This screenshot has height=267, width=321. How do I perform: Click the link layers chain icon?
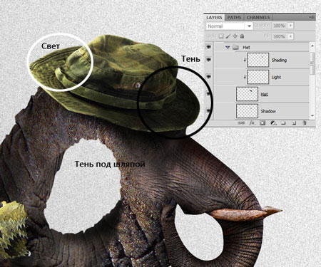[241, 123]
